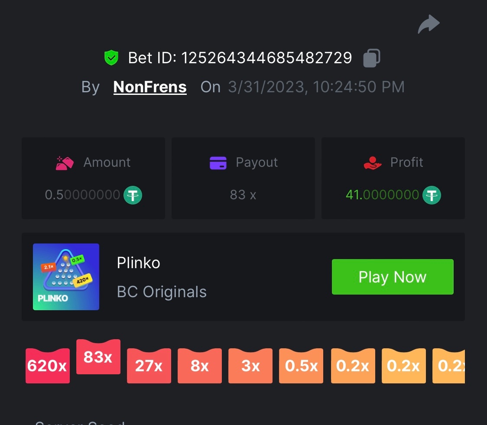487x425 pixels.
Task: Click the BC Originals provider label
Action: coord(162,292)
